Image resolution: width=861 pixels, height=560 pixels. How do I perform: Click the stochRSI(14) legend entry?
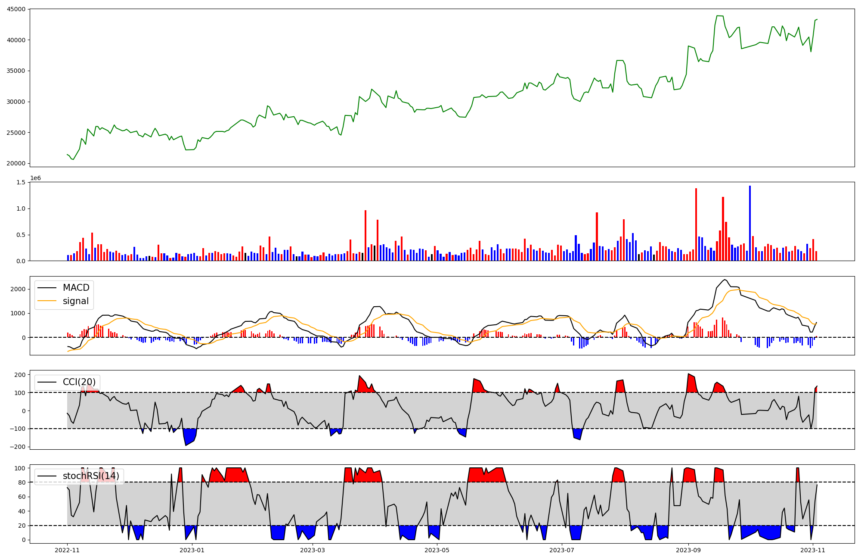coord(90,476)
